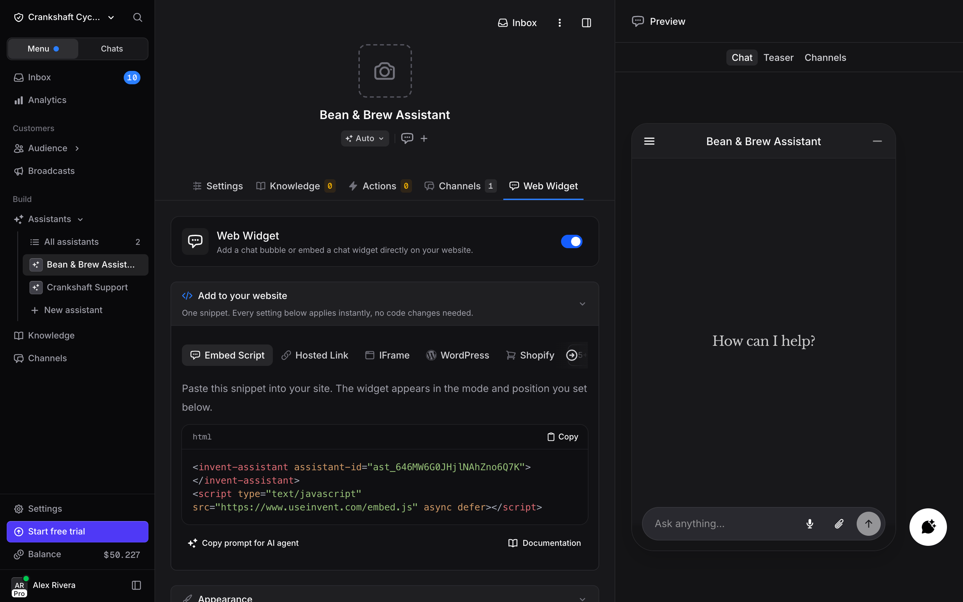
Task: Click the paperclip attachment icon
Action: pos(839,523)
